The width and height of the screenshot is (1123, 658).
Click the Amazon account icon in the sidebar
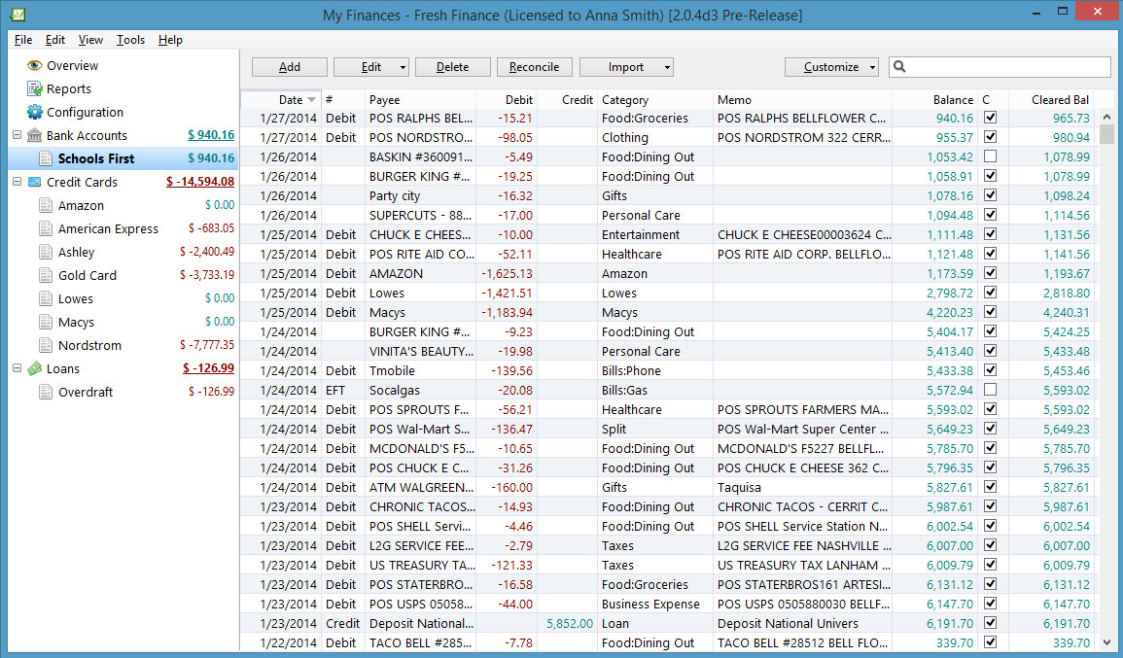[46, 205]
